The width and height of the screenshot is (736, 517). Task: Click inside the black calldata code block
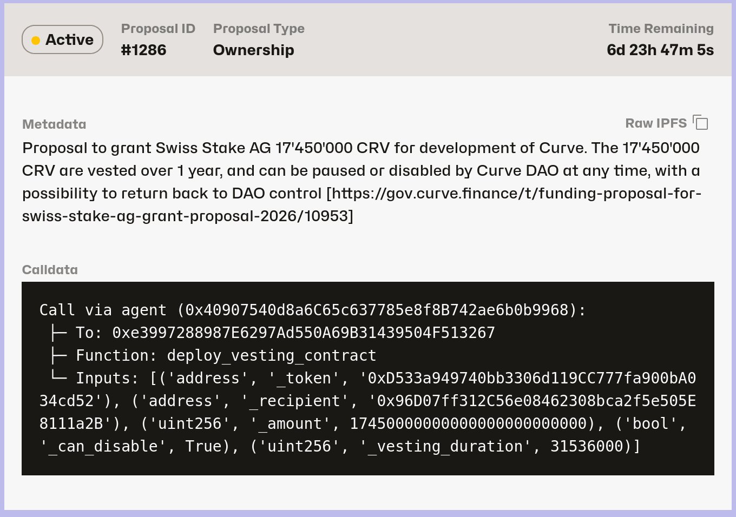click(368, 379)
